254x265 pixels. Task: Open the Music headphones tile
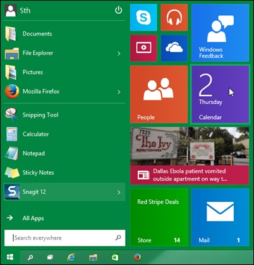point(174,18)
